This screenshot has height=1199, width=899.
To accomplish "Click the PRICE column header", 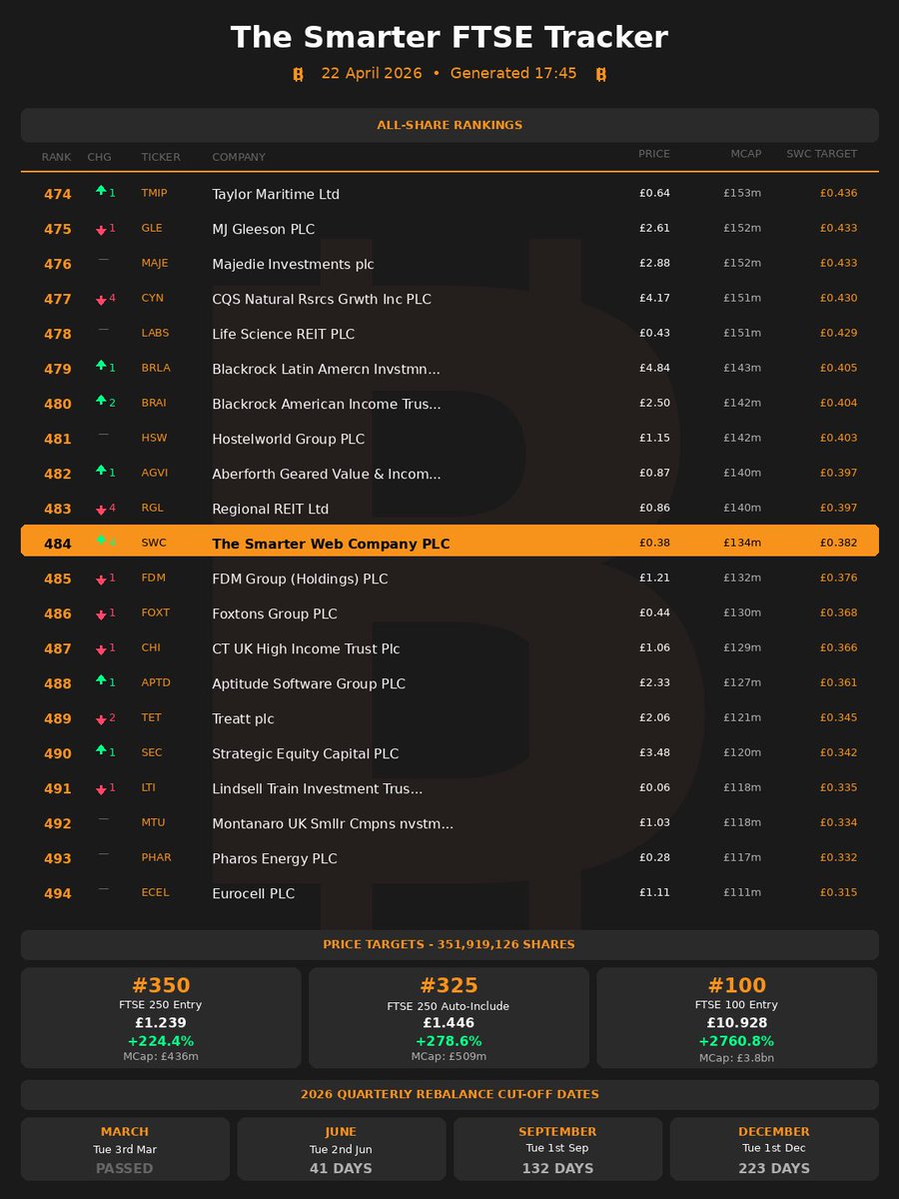I will 654,154.
